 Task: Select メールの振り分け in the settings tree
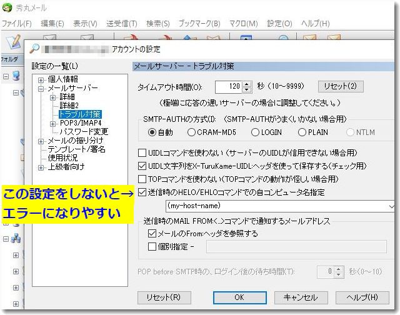pos(76,140)
